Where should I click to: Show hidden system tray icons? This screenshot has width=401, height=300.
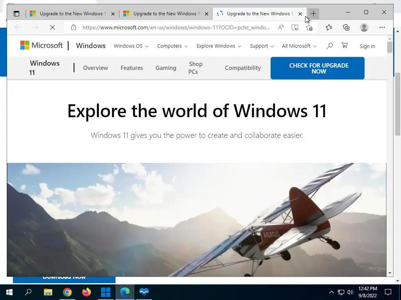click(331, 292)
